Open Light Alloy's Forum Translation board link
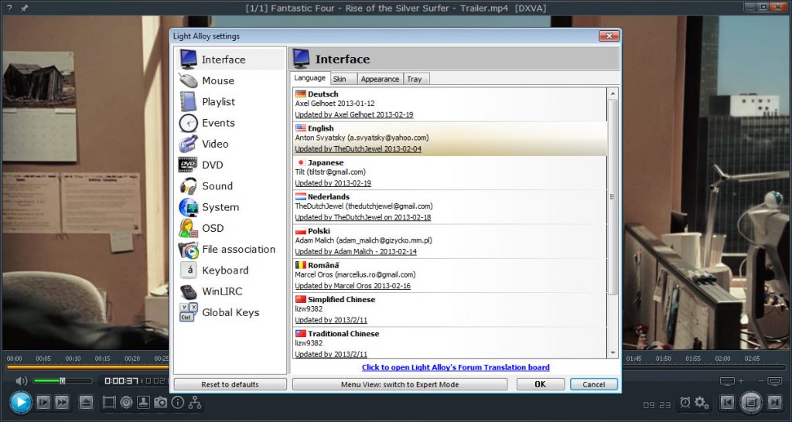The height and width of the screenshot is (422, 792). pyautogui.click(x=456, y=367)
